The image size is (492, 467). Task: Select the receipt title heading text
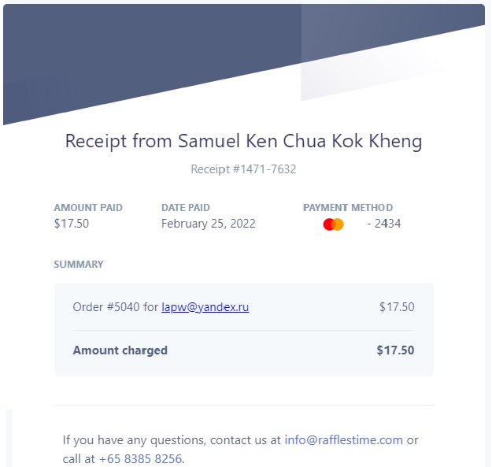pos(243,141)
